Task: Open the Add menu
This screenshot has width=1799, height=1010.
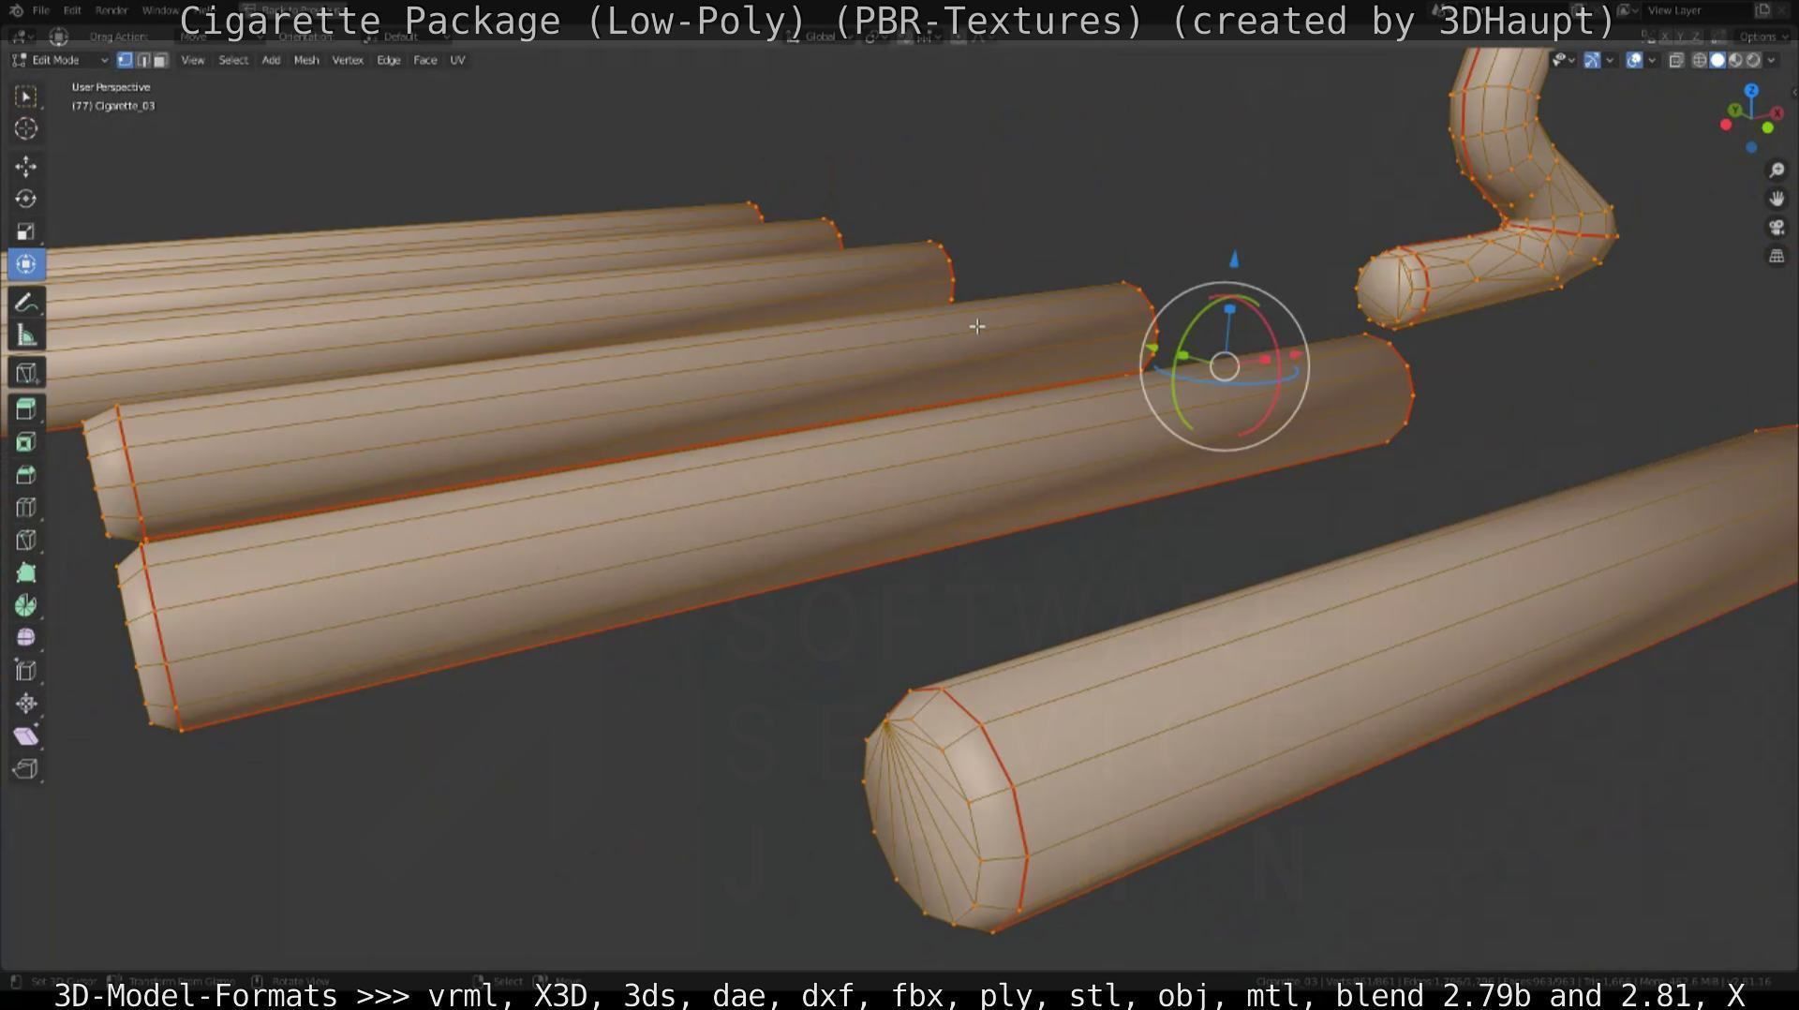Action: pyautogui.click(x=271, y=60)
